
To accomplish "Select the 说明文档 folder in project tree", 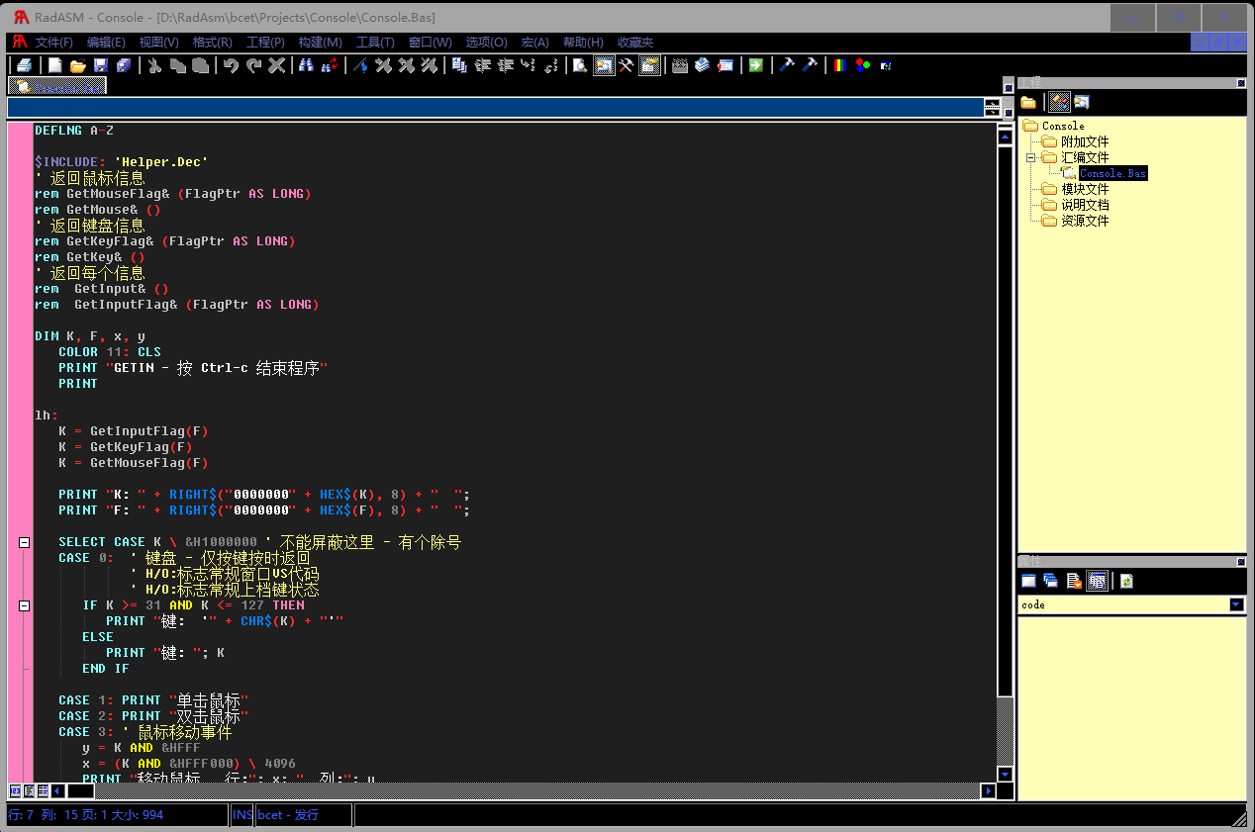I will (1085, 205).
